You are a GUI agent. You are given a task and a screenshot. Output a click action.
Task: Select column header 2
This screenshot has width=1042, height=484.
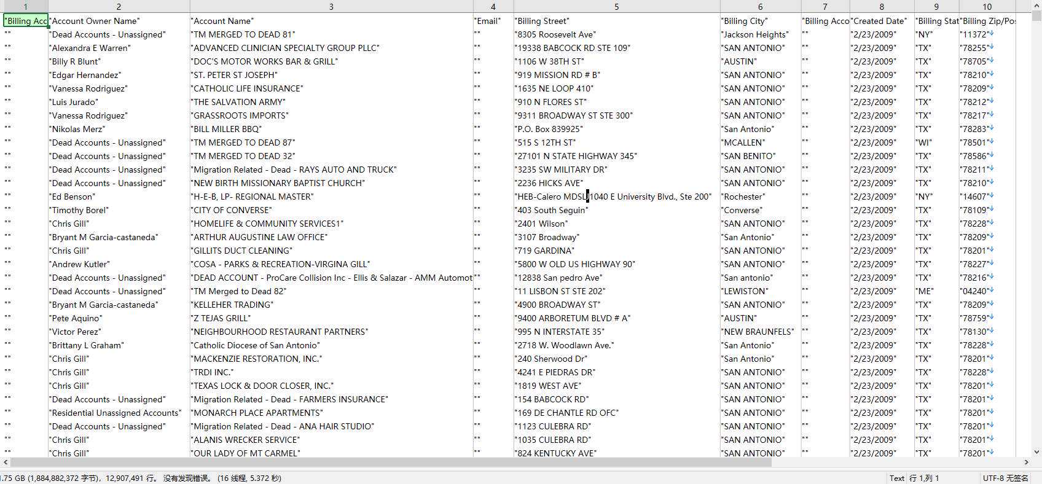119,7
